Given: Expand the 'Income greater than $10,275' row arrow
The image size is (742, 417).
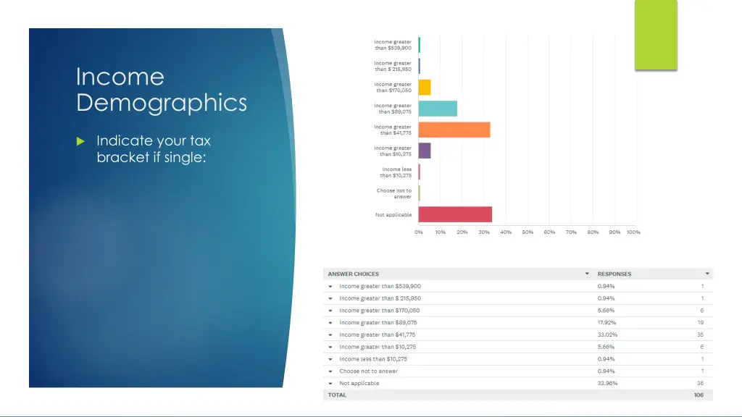Looking at the screenshot, I should pos(330,347).
